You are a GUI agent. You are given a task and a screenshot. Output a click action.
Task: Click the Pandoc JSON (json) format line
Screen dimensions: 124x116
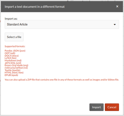click(x=15, y=51)
